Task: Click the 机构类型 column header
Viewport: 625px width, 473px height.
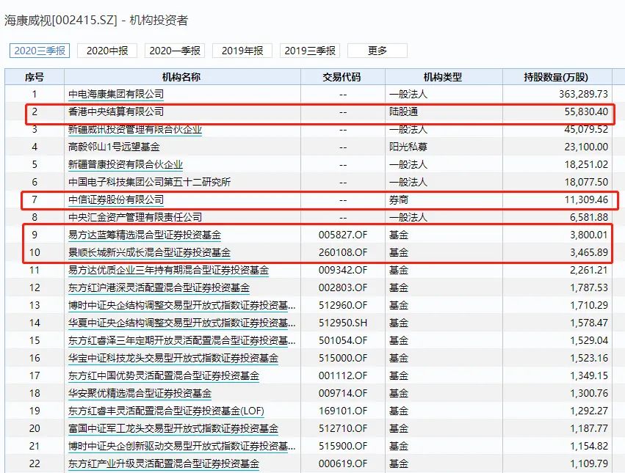Action: (444, 77)
